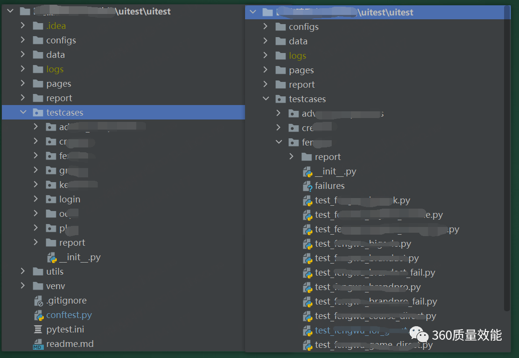
Task: Select the pages folder label in right tree
Action: pos(301,70)
